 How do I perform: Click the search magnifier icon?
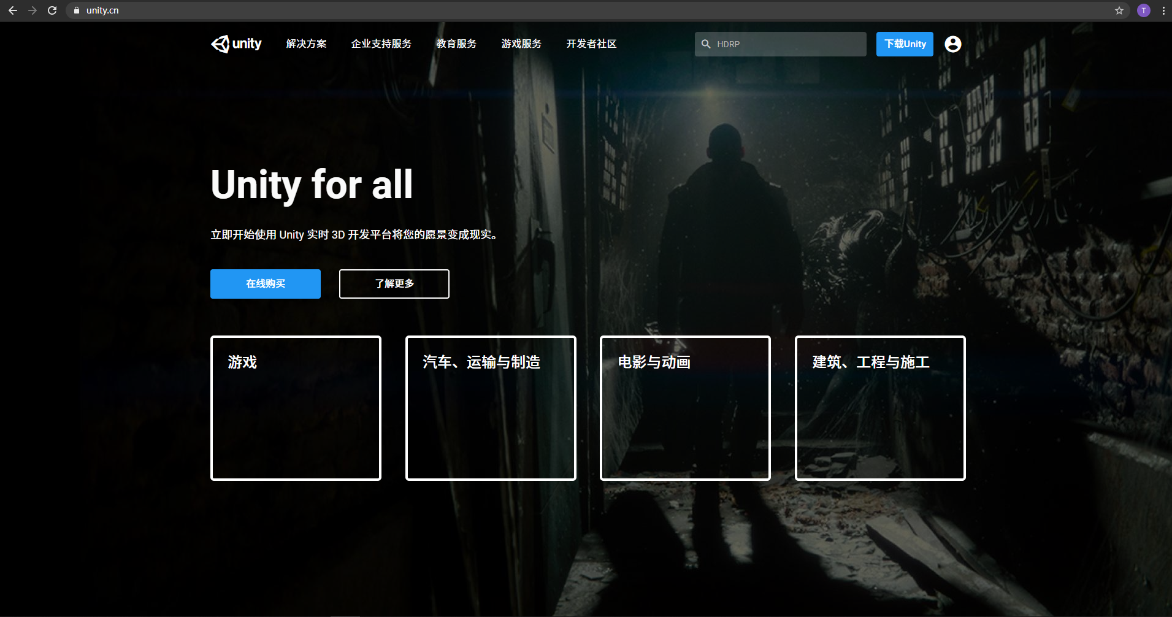coord(706,44)
